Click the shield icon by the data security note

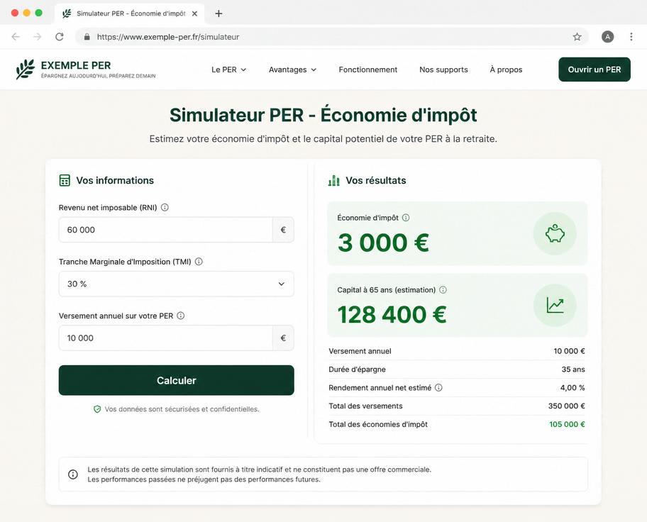(97, 409)
